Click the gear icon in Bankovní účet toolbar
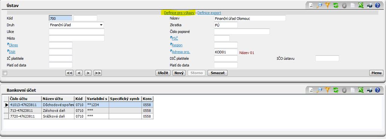The height and width of the screenshot is (139, 386). click(x=344, y=90)
